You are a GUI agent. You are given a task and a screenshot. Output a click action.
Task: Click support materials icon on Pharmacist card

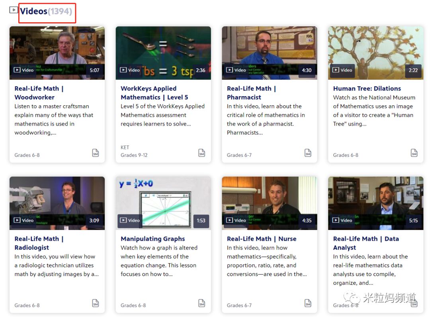click(308, 153)
